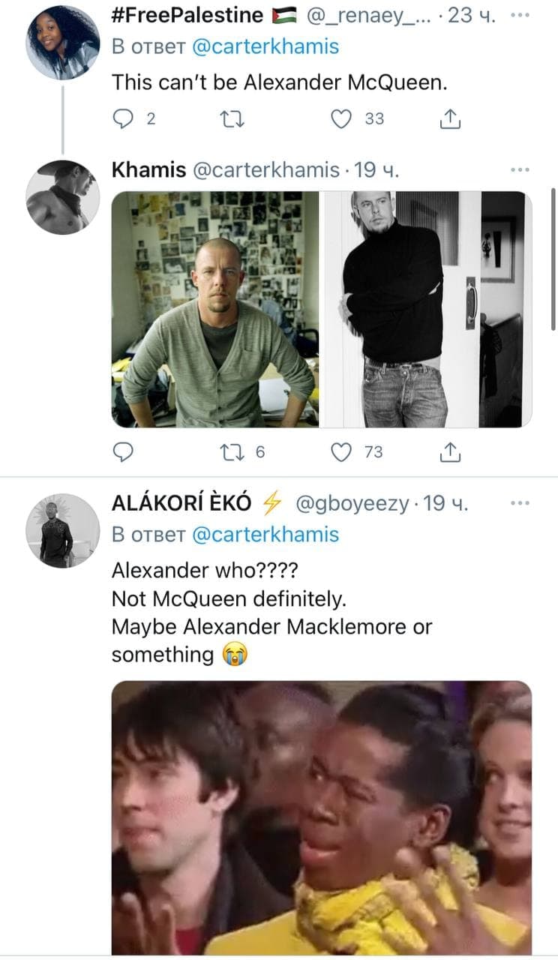View the photo of man in grey cardigan
The height and width of the screenshot is (960, 558).
point(215,309)
